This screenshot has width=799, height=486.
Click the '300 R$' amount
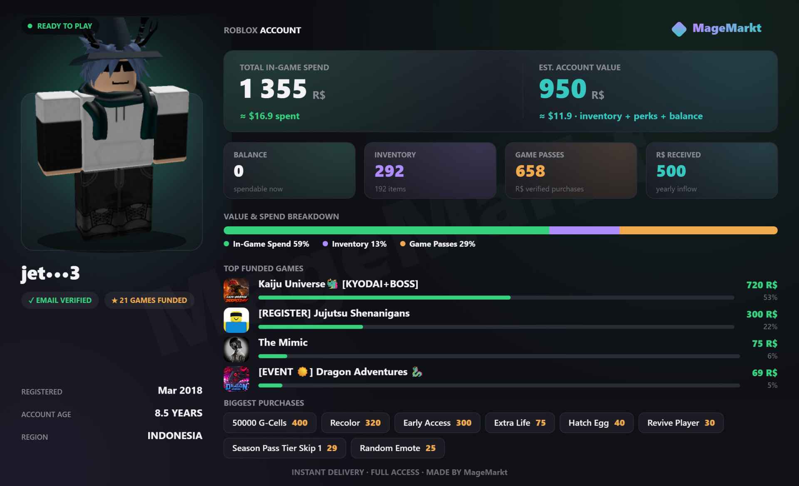(x=762, y=314)
